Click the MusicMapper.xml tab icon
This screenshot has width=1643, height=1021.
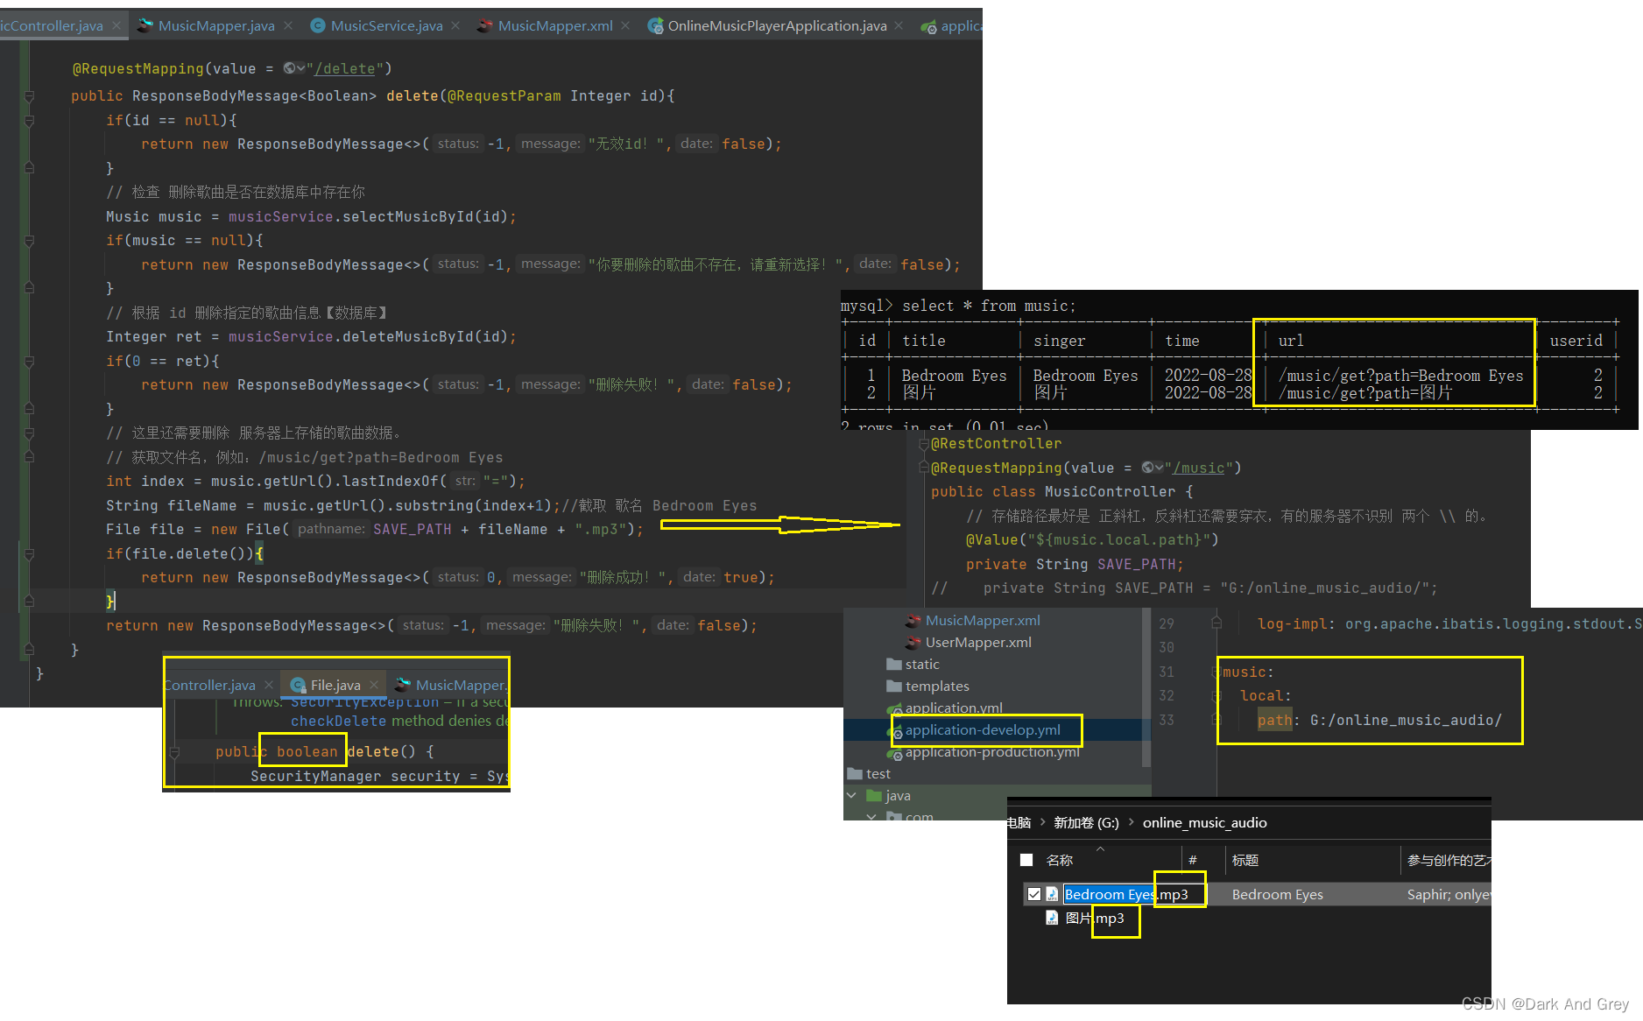(x=484, y=25)
